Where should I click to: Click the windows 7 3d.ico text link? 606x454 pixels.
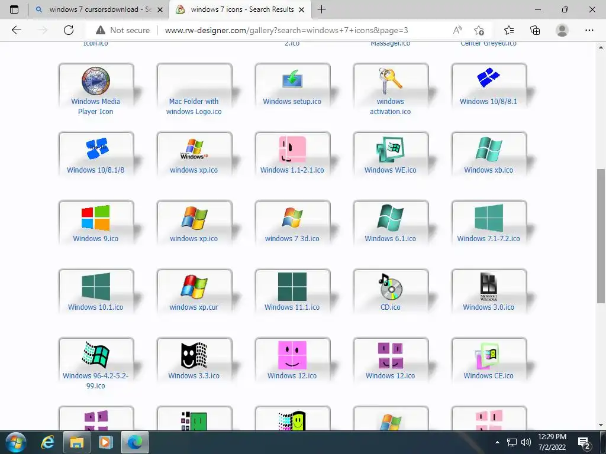292,239
